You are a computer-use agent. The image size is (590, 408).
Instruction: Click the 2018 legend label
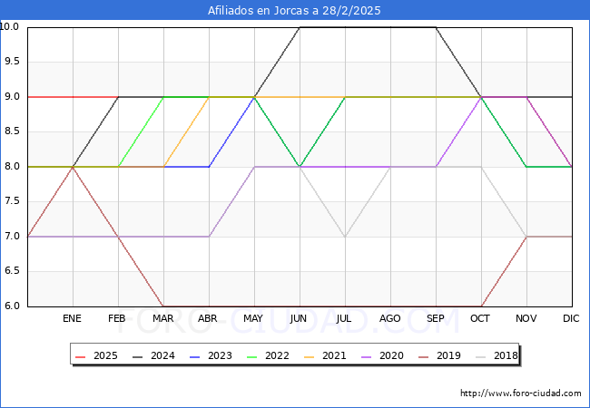click(506, 355)
